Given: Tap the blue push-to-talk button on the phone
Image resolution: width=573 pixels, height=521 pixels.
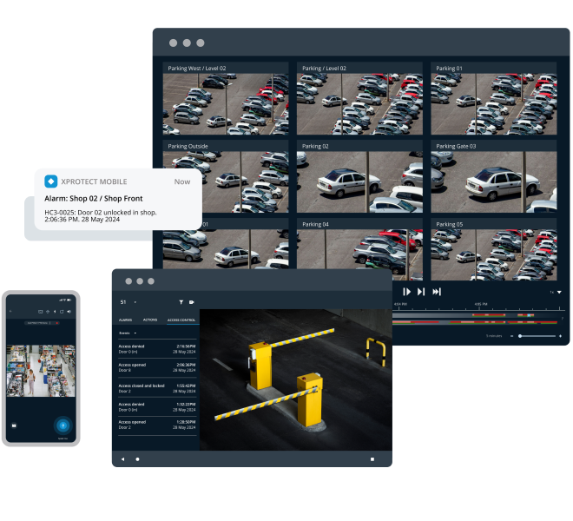Looking at the screenshot, I should pos(63,425).
